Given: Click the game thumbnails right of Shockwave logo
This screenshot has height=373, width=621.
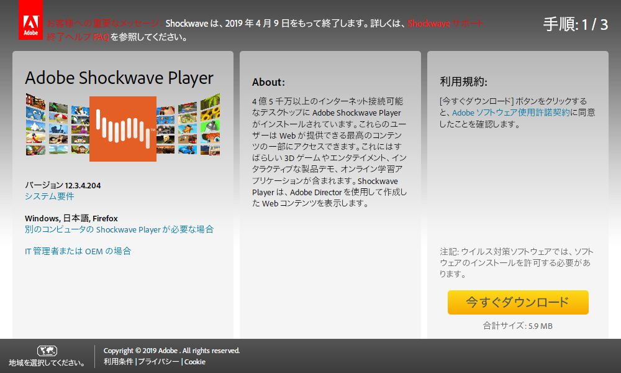Looking at the screenshot, I should pos(188,124).
